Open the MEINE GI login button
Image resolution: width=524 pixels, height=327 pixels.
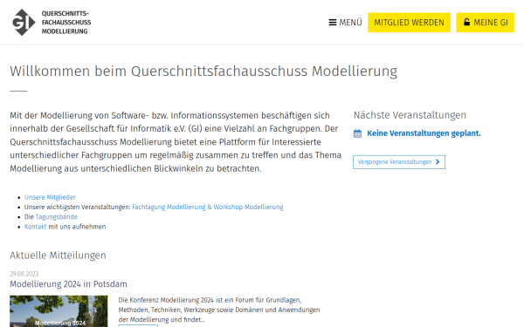(485, 23)
